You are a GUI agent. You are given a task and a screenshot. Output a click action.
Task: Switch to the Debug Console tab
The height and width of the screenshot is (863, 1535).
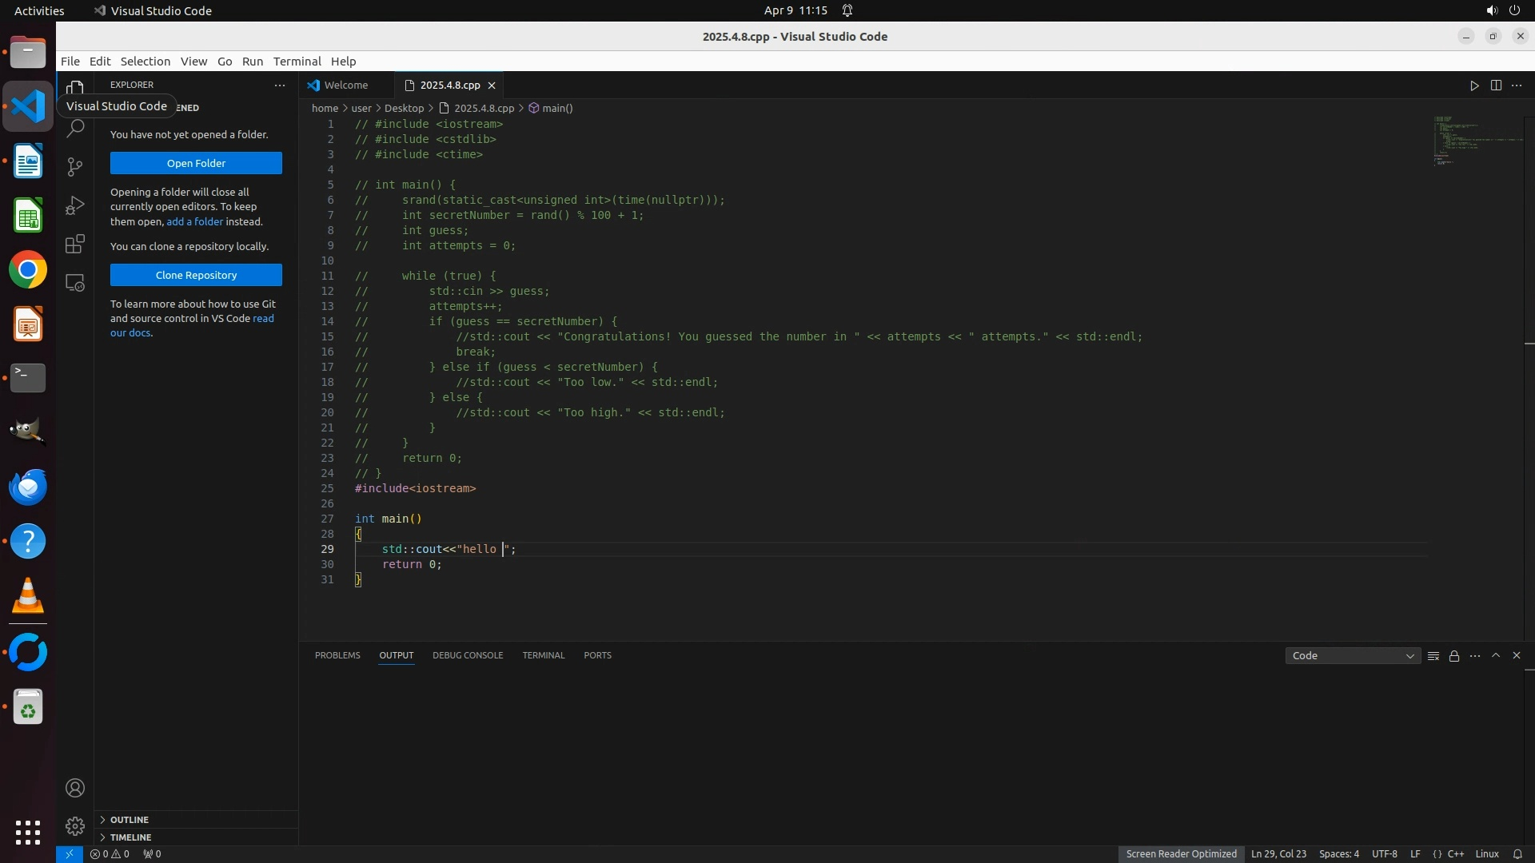[468, 655]
